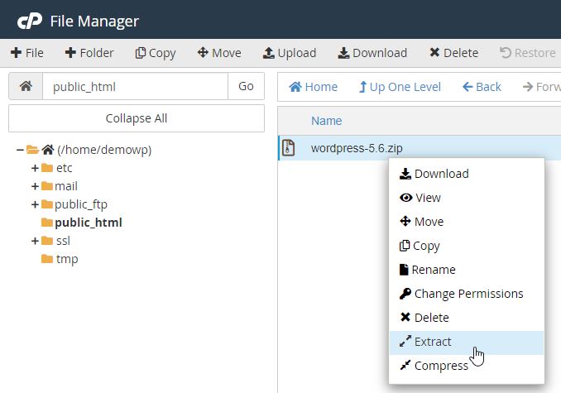The width and height of the screenshot is (561, 393).
Task: Choose Download from context menu
Action: (x=467, y=174)
